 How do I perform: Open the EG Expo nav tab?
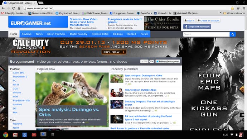click(118, 34)
